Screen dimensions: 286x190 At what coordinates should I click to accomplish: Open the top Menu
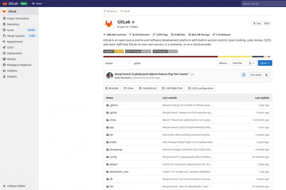point(37,4)
